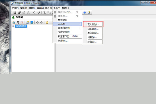
Task: Select 日本名(J) in naming submenu
Action: [92, 29]
